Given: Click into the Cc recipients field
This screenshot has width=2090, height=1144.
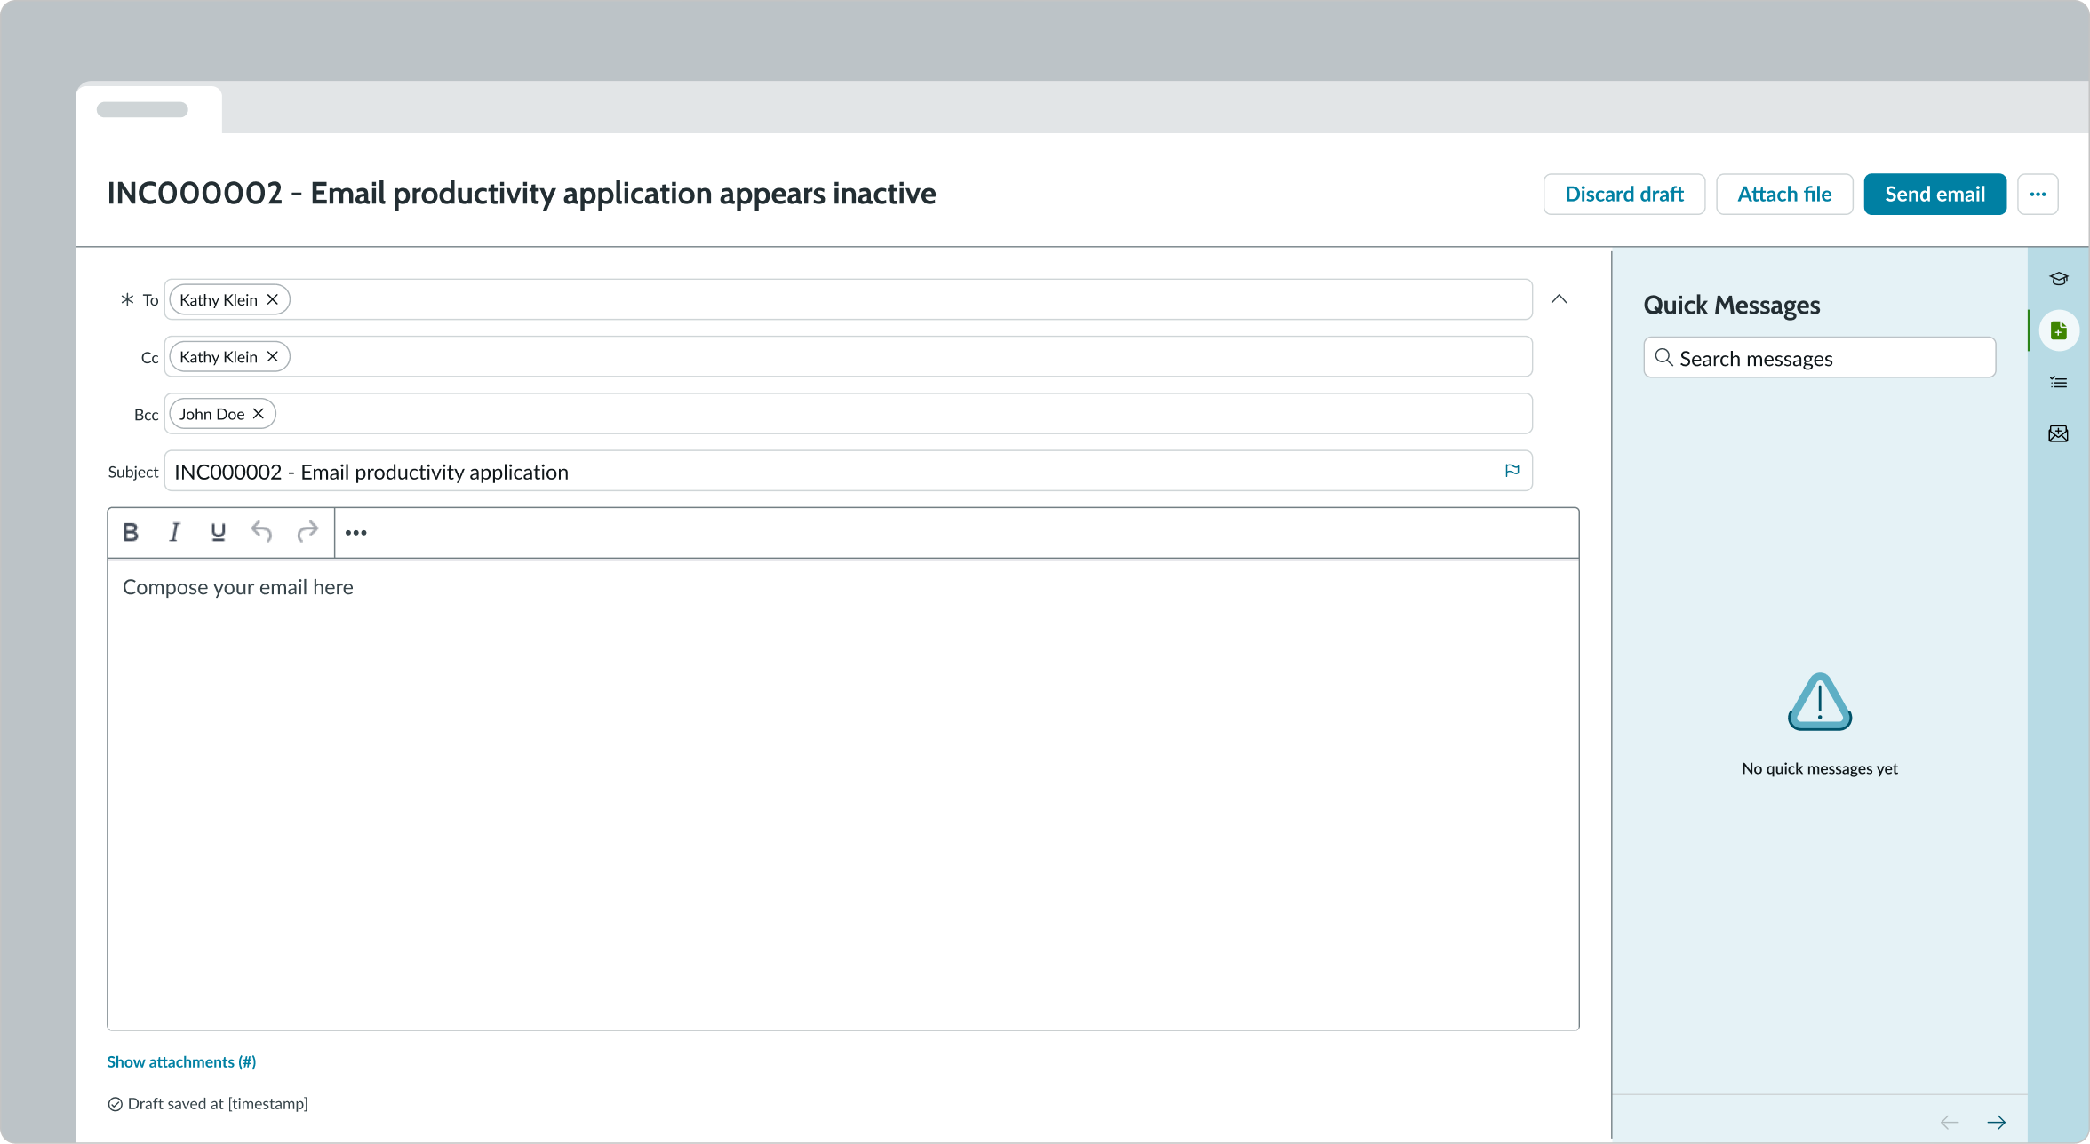Looking at the screenshot, I should 848,357.
